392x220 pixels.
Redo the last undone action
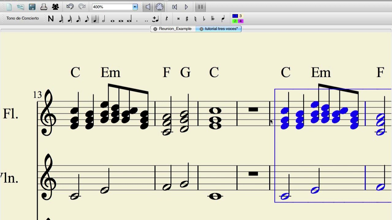pos(82,7)
